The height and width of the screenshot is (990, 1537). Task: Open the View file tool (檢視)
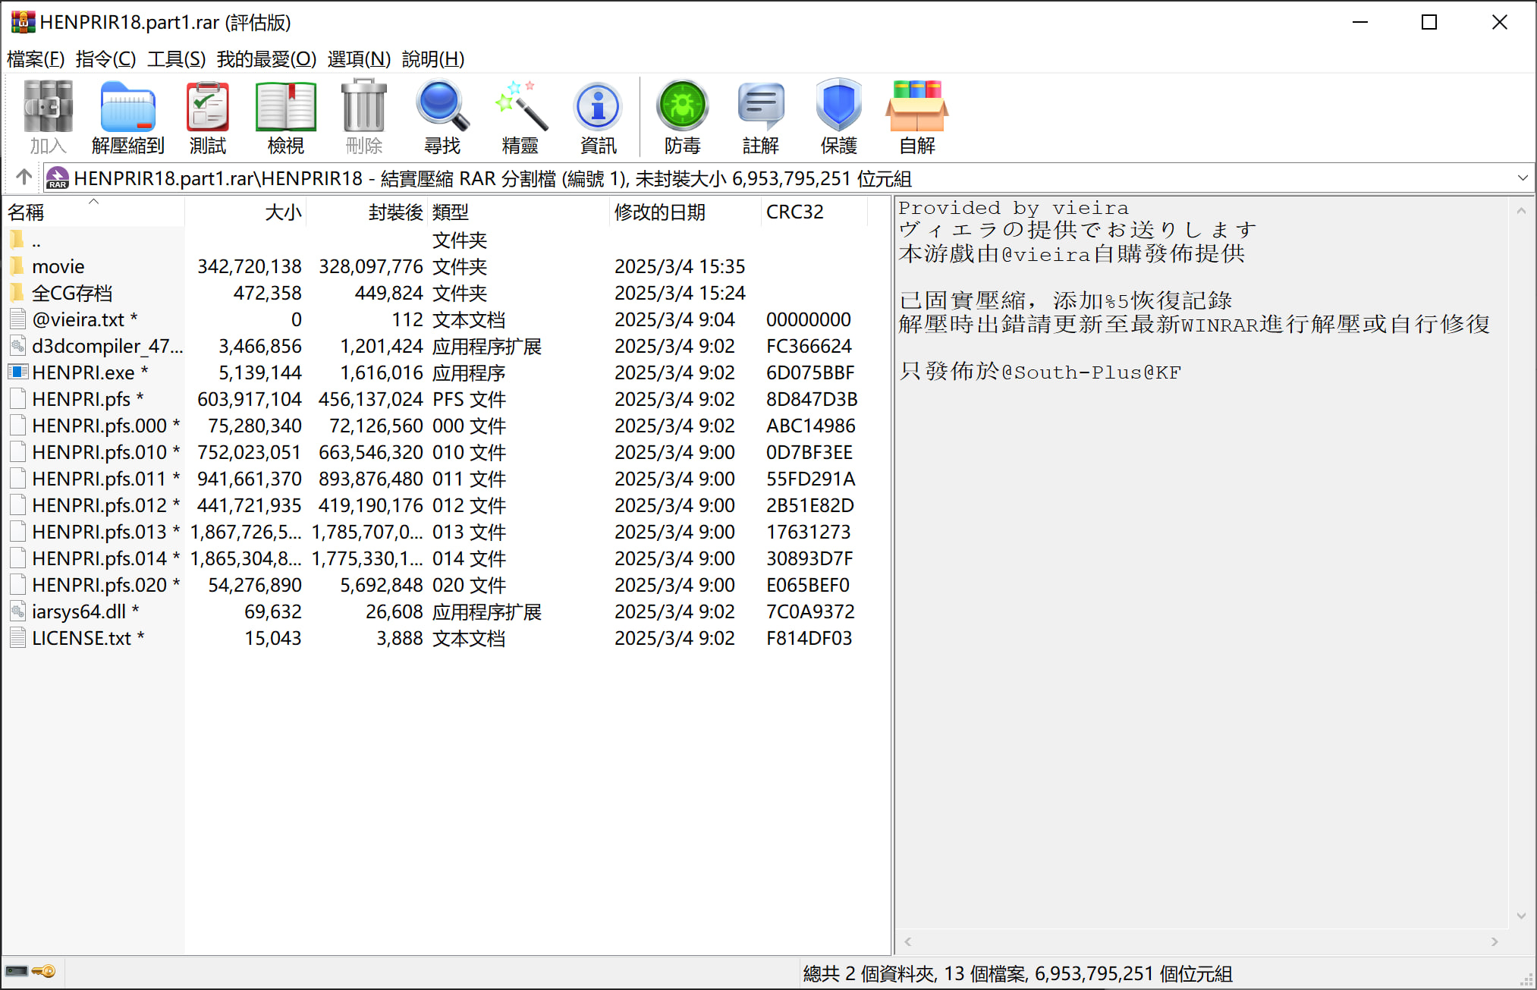pos(285,118)
